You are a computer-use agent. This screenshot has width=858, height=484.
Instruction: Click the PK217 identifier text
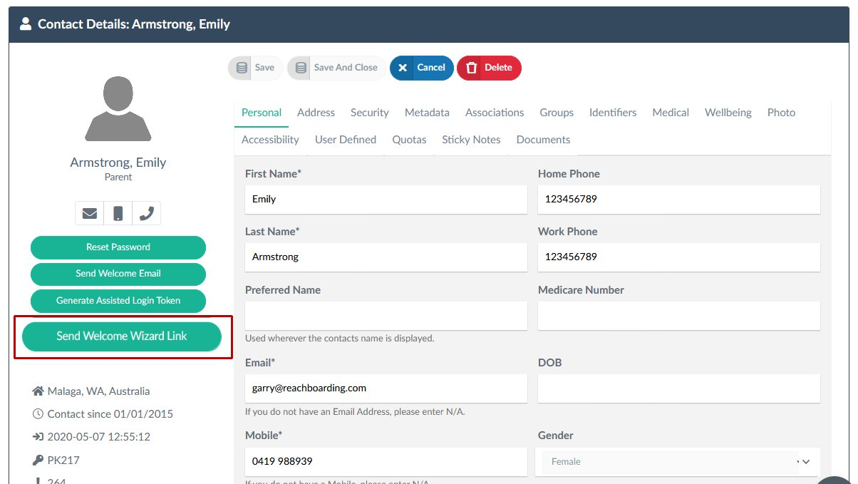(63, 460)
